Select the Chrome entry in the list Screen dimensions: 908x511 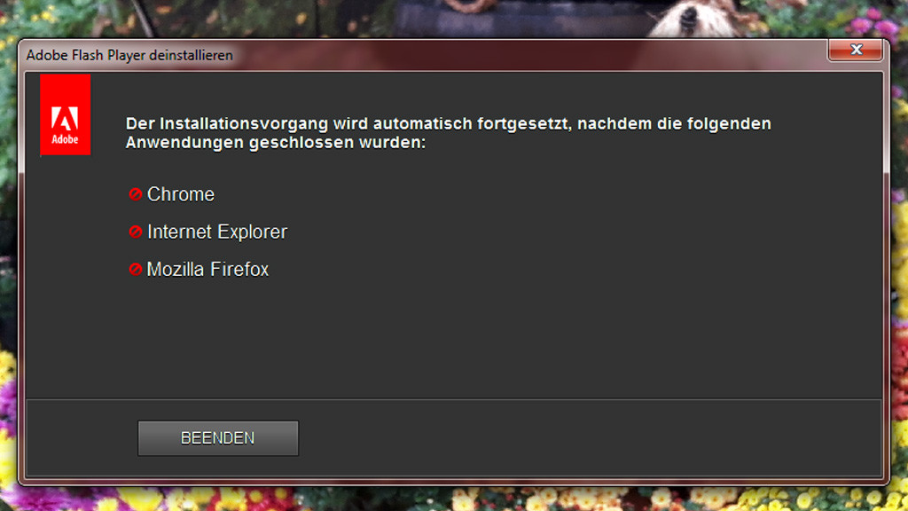[181, 194]
